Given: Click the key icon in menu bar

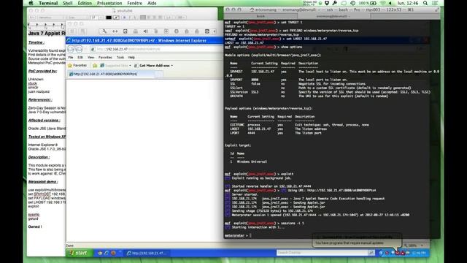Looking at the screenshot, I should tap(335, 3).
